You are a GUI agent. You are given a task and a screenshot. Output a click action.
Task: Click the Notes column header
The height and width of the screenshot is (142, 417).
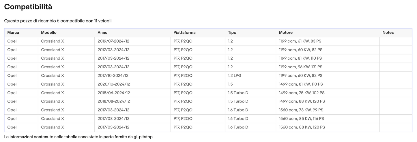[388, 33]
